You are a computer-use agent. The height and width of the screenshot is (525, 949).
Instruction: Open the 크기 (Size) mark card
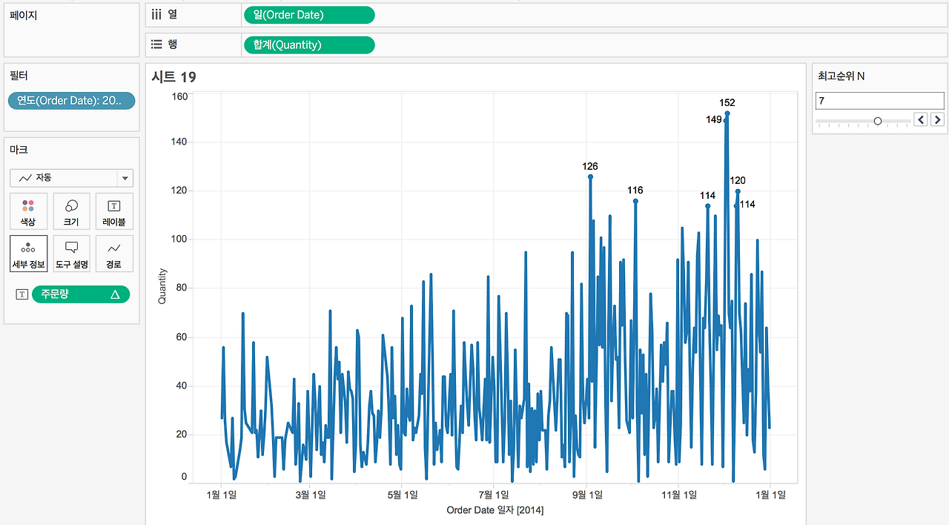(x=72, y=211)
